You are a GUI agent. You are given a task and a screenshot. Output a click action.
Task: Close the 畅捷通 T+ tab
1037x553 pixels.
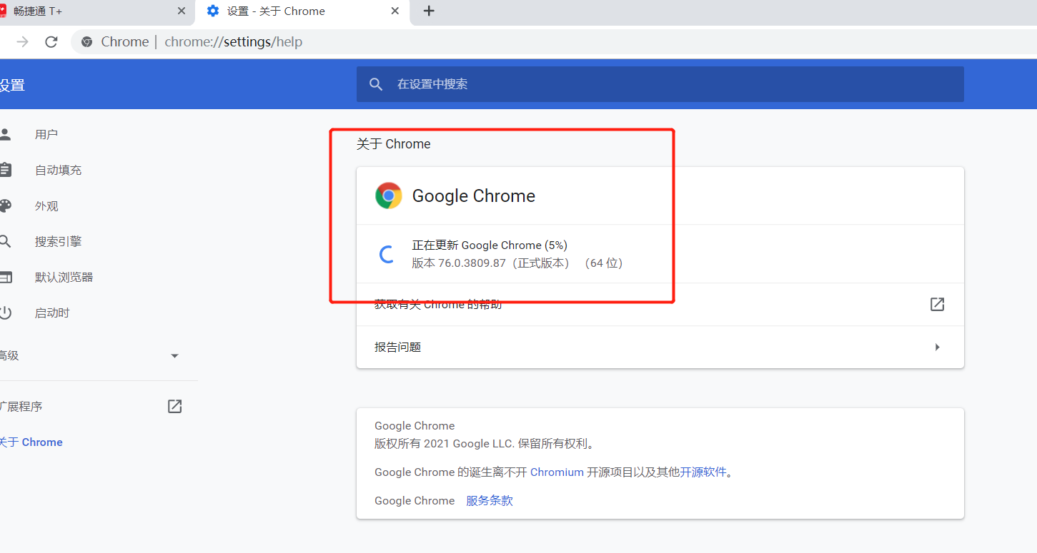182,11
